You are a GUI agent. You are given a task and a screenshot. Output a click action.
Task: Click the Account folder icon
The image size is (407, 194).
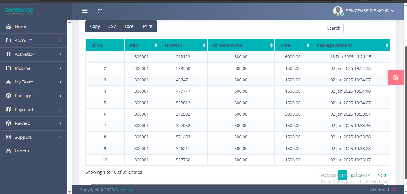pyautogui.click(x=9, y=40)
